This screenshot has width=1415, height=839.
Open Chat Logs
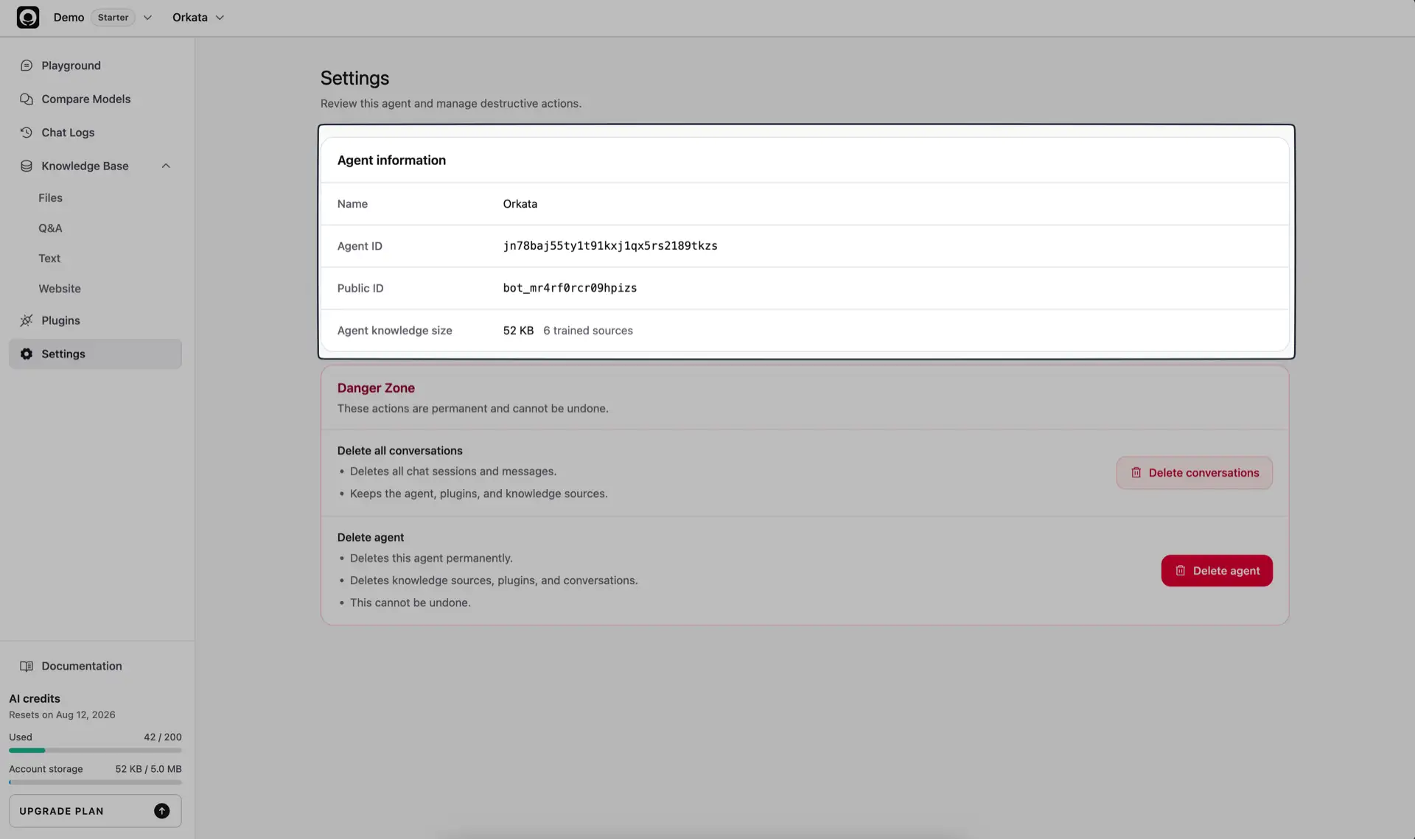(96, 133)
